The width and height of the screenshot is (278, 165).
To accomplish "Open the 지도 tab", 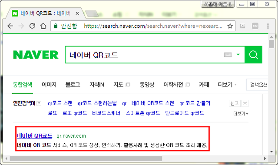I will (118, 85).
